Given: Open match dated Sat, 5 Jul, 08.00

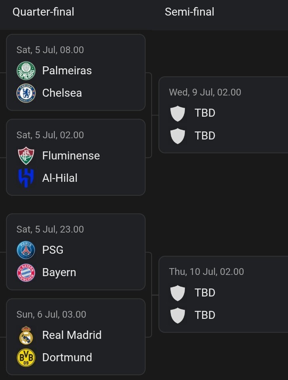Looking at the screenshot, I should pos(76,72).
